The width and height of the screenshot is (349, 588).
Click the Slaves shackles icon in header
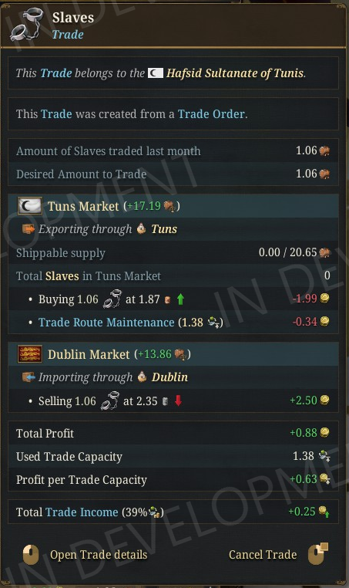coord(27,25)
